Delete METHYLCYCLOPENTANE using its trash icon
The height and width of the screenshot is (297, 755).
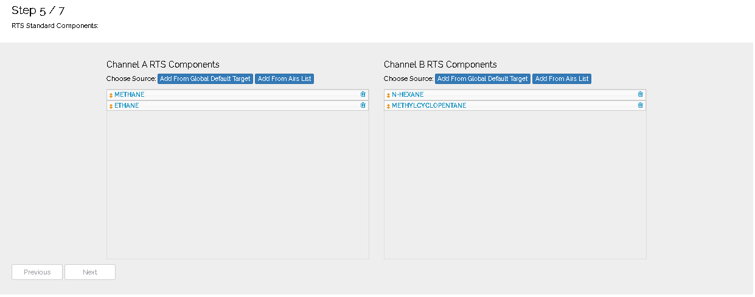(641, 105)
